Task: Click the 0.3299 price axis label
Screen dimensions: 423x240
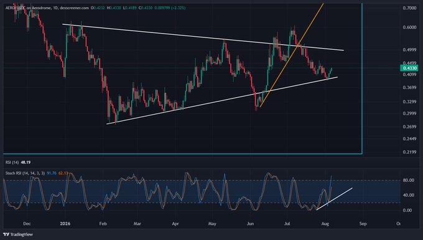Action: pyautogui.click(x=409, y=102)
